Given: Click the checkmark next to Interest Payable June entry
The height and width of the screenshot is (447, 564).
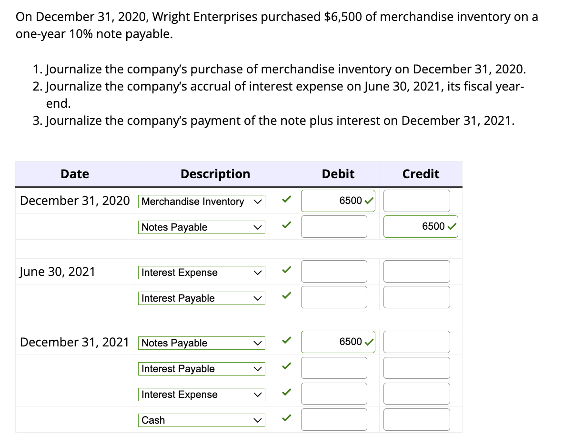Looking at the screenshot, I should point(286,296).
